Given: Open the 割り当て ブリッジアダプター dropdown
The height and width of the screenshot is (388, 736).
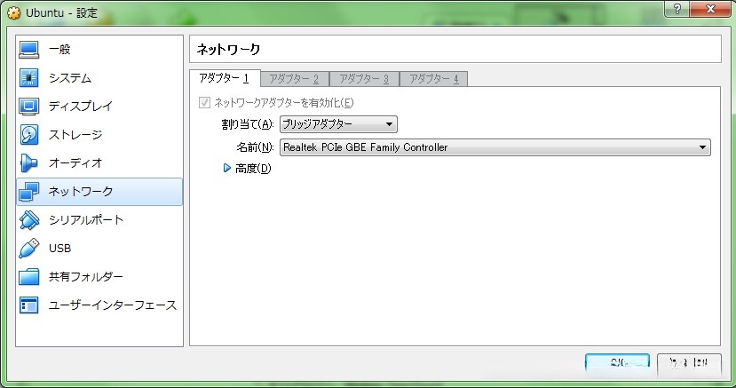Looking at the screenshot, I should 338,124.
